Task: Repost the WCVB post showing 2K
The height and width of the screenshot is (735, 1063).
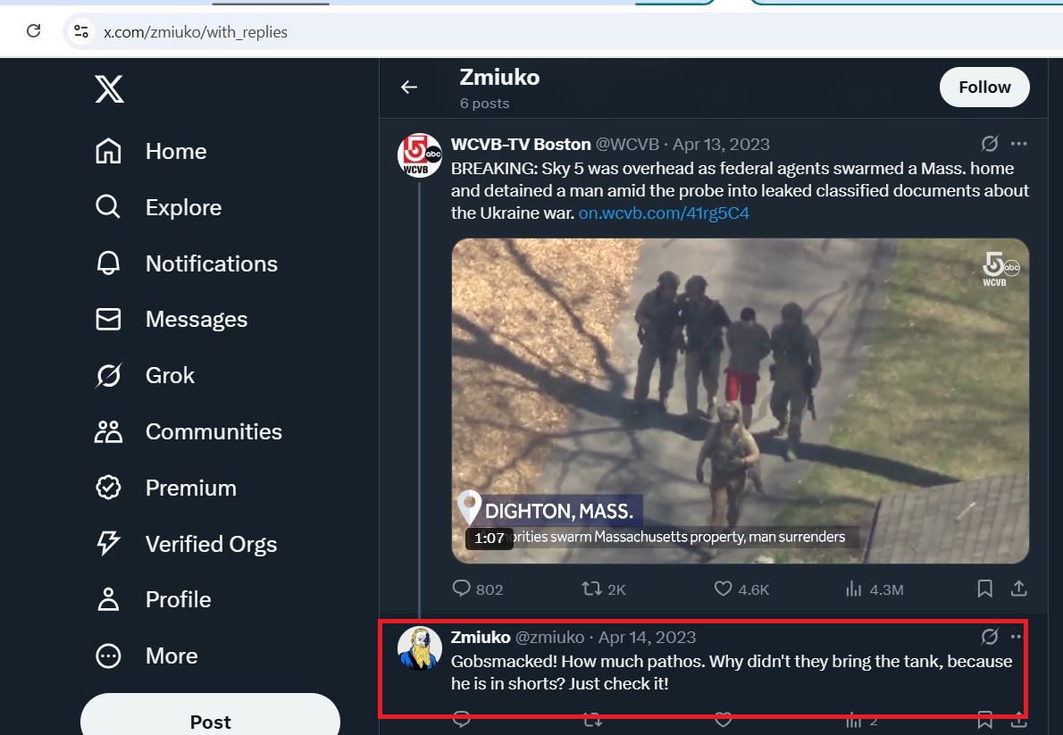Action: (x=603, y=589)
